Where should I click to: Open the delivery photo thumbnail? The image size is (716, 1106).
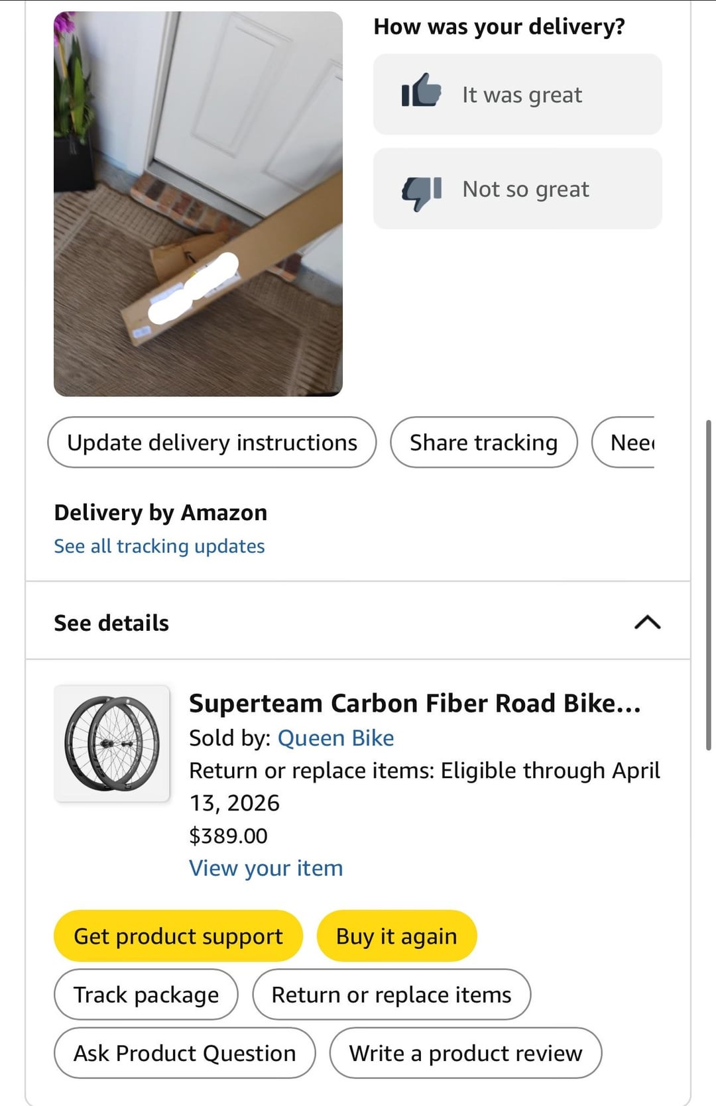pyautogui.click(x=198, y=203)
